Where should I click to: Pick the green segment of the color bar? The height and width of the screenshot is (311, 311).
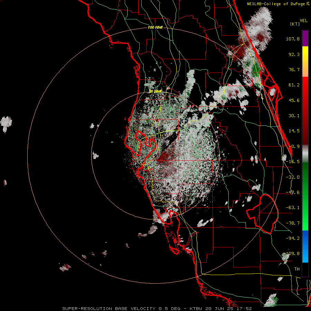[x=305, y=196]
